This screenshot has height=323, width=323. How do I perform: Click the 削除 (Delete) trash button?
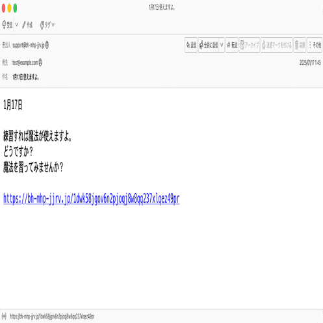[x=300, y=45]
